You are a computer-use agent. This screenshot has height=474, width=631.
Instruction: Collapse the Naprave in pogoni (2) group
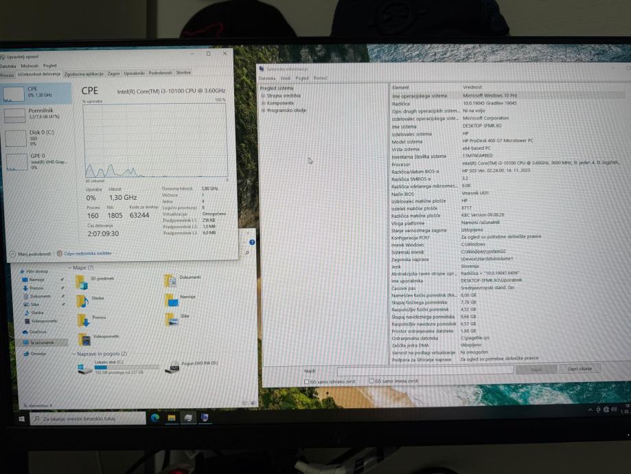73,354
